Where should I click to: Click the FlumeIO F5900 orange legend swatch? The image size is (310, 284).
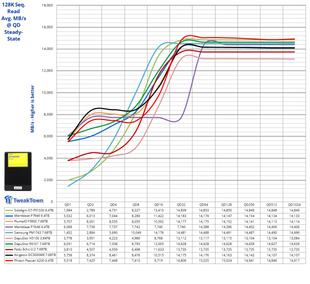pyautogui.click(x=9, y=221)
